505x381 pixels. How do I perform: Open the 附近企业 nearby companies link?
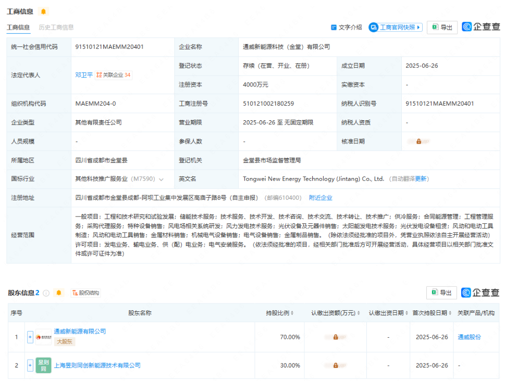[x=321, y=198]
